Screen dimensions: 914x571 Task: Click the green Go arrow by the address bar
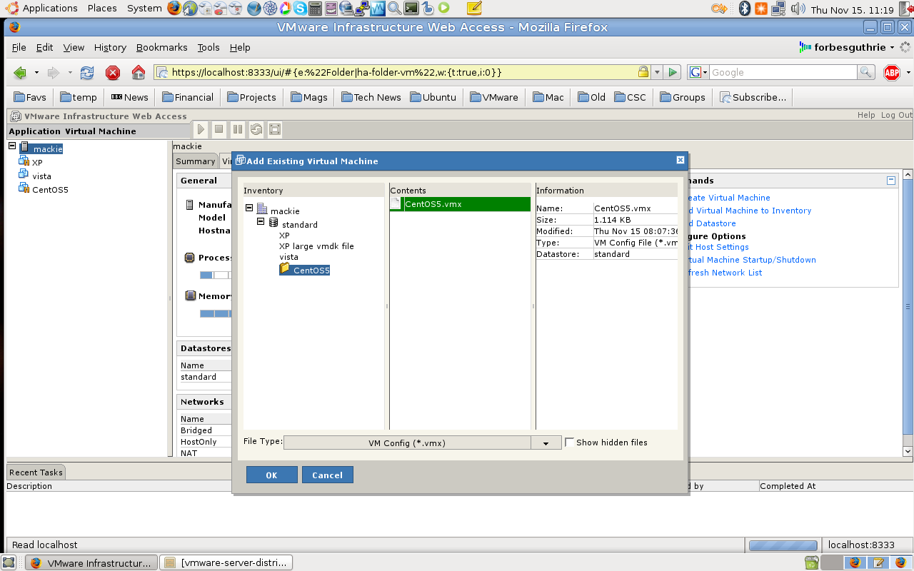tap(673, 72)
